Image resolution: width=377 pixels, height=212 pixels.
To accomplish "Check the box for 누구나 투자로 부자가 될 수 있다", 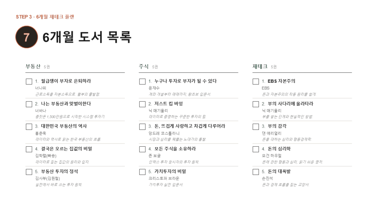I will pos(142,82).
